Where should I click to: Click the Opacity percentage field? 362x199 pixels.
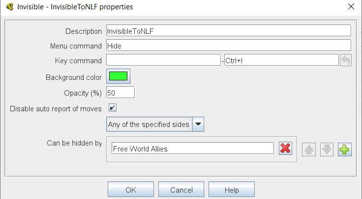click(x=120, y=93)
